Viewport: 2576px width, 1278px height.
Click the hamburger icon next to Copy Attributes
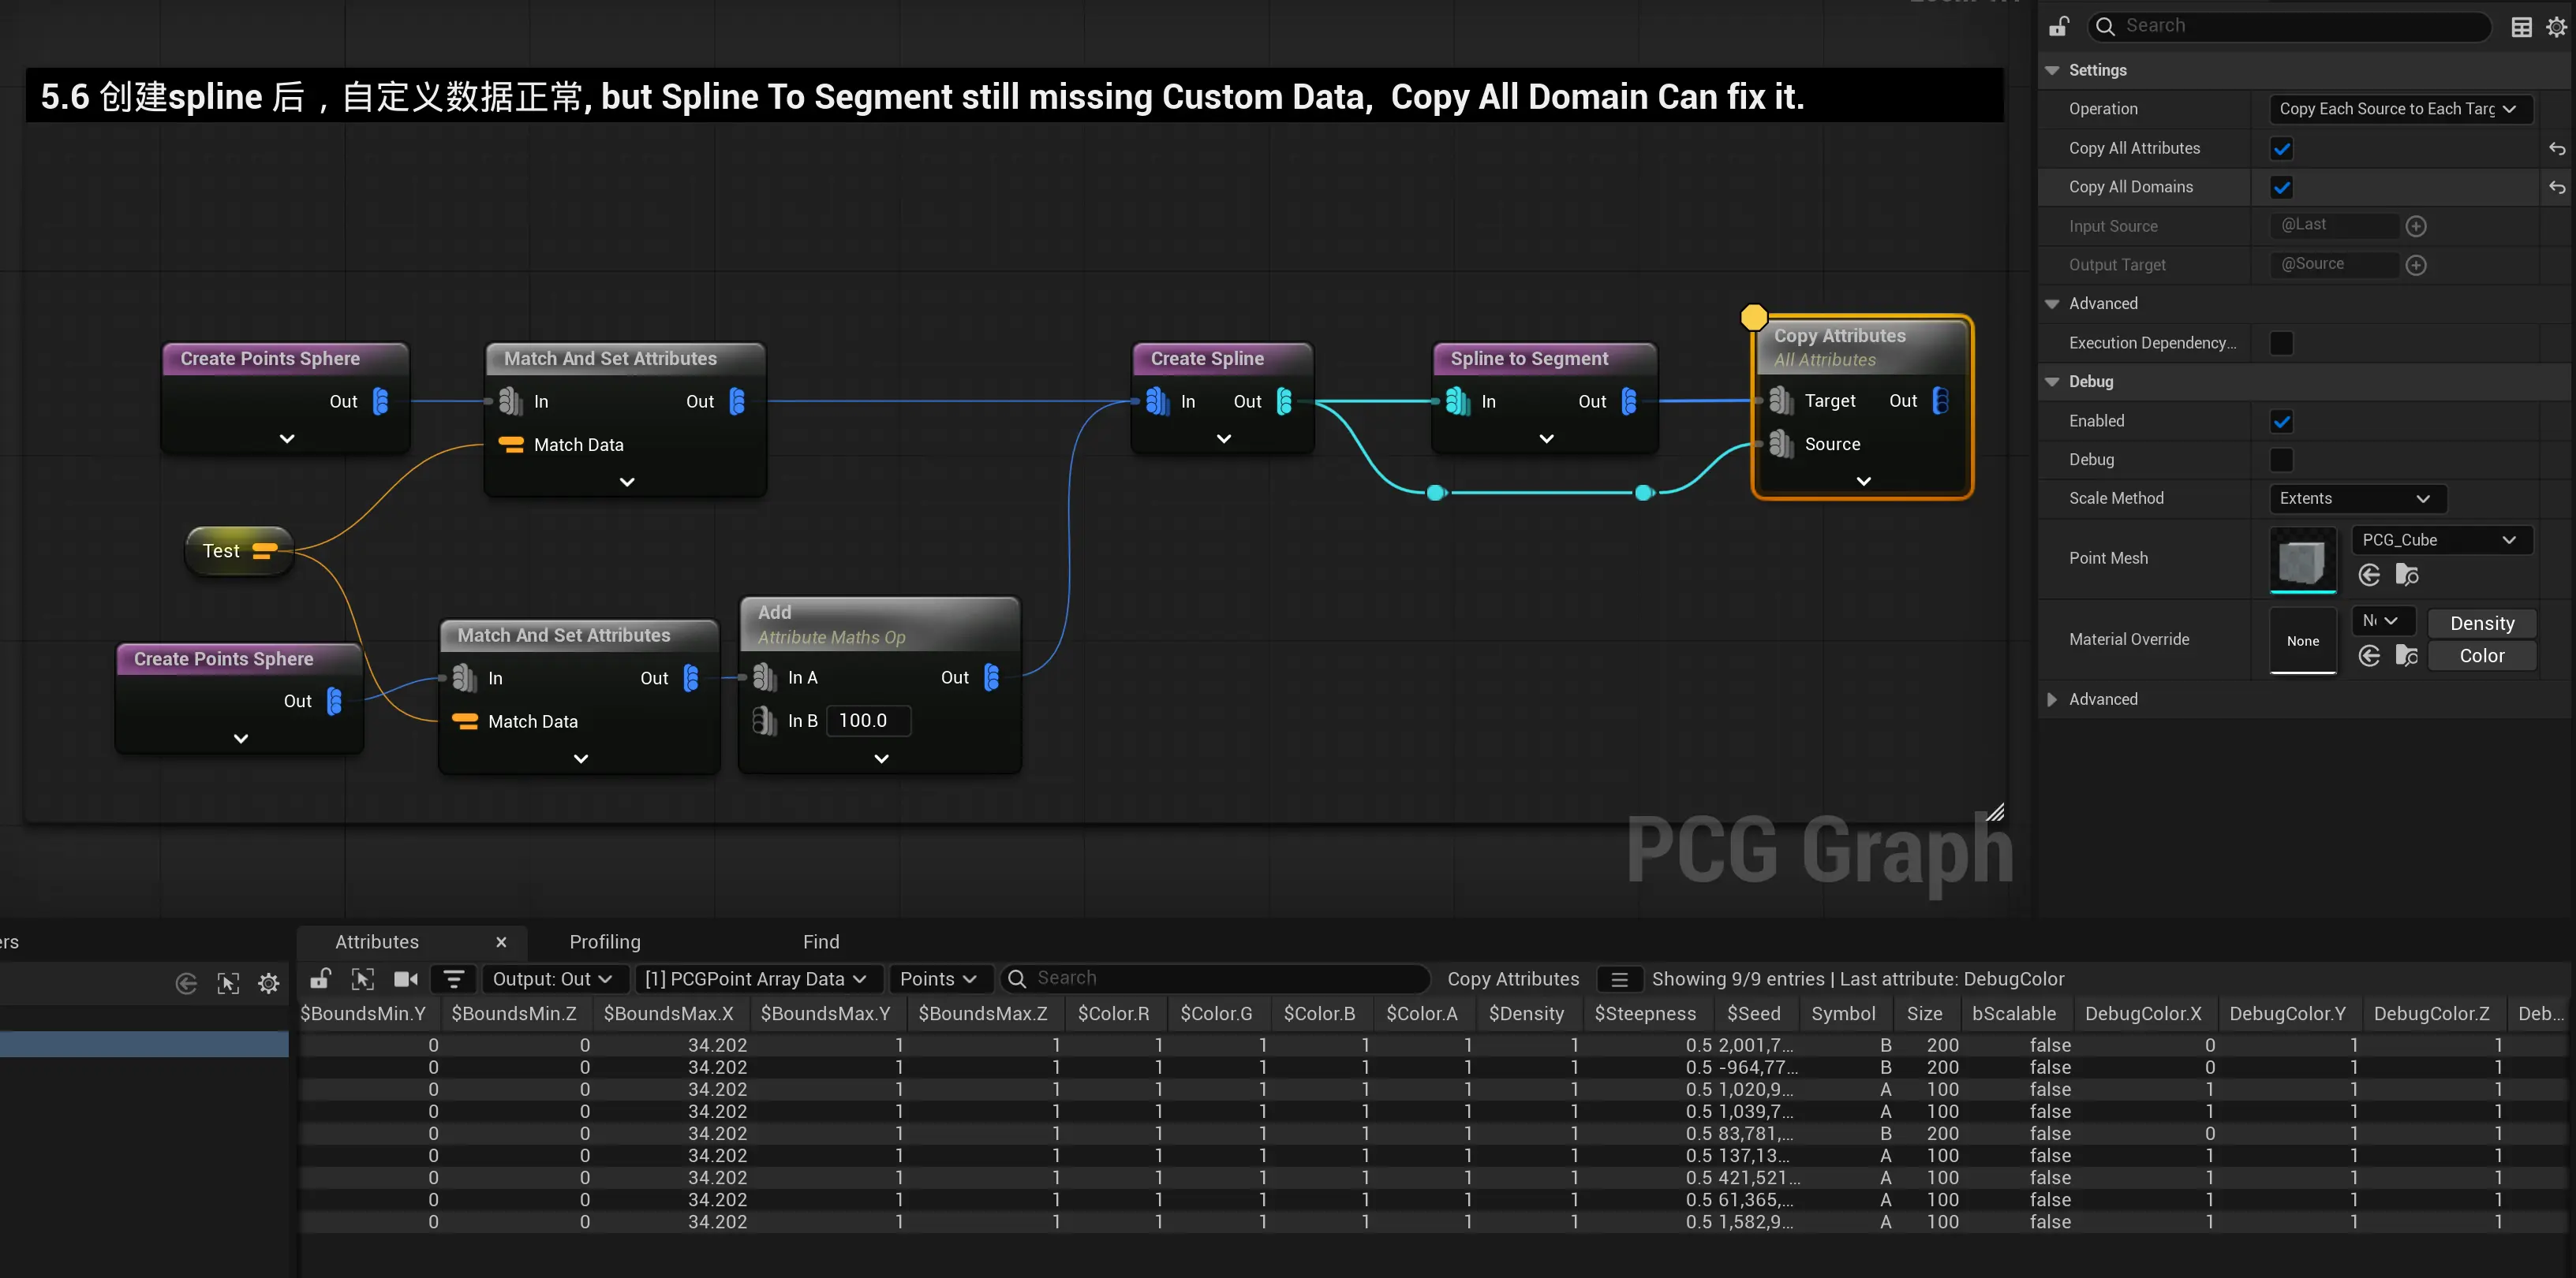point(1619,979)
